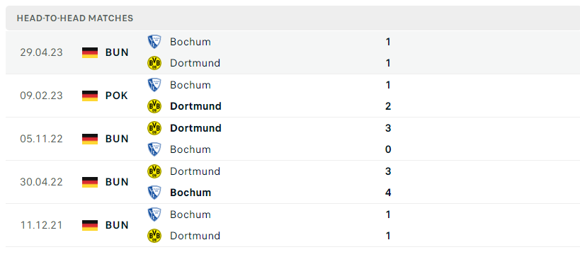Viewport: 580px width, 257px height.
Task: Click bold Bochum's crest in 30.04.22 match
Action: tap(154, 193)
